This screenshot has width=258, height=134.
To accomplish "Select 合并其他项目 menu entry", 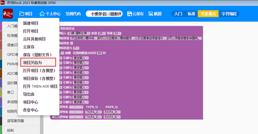I will pyautogui.click(x=34, y=39).
